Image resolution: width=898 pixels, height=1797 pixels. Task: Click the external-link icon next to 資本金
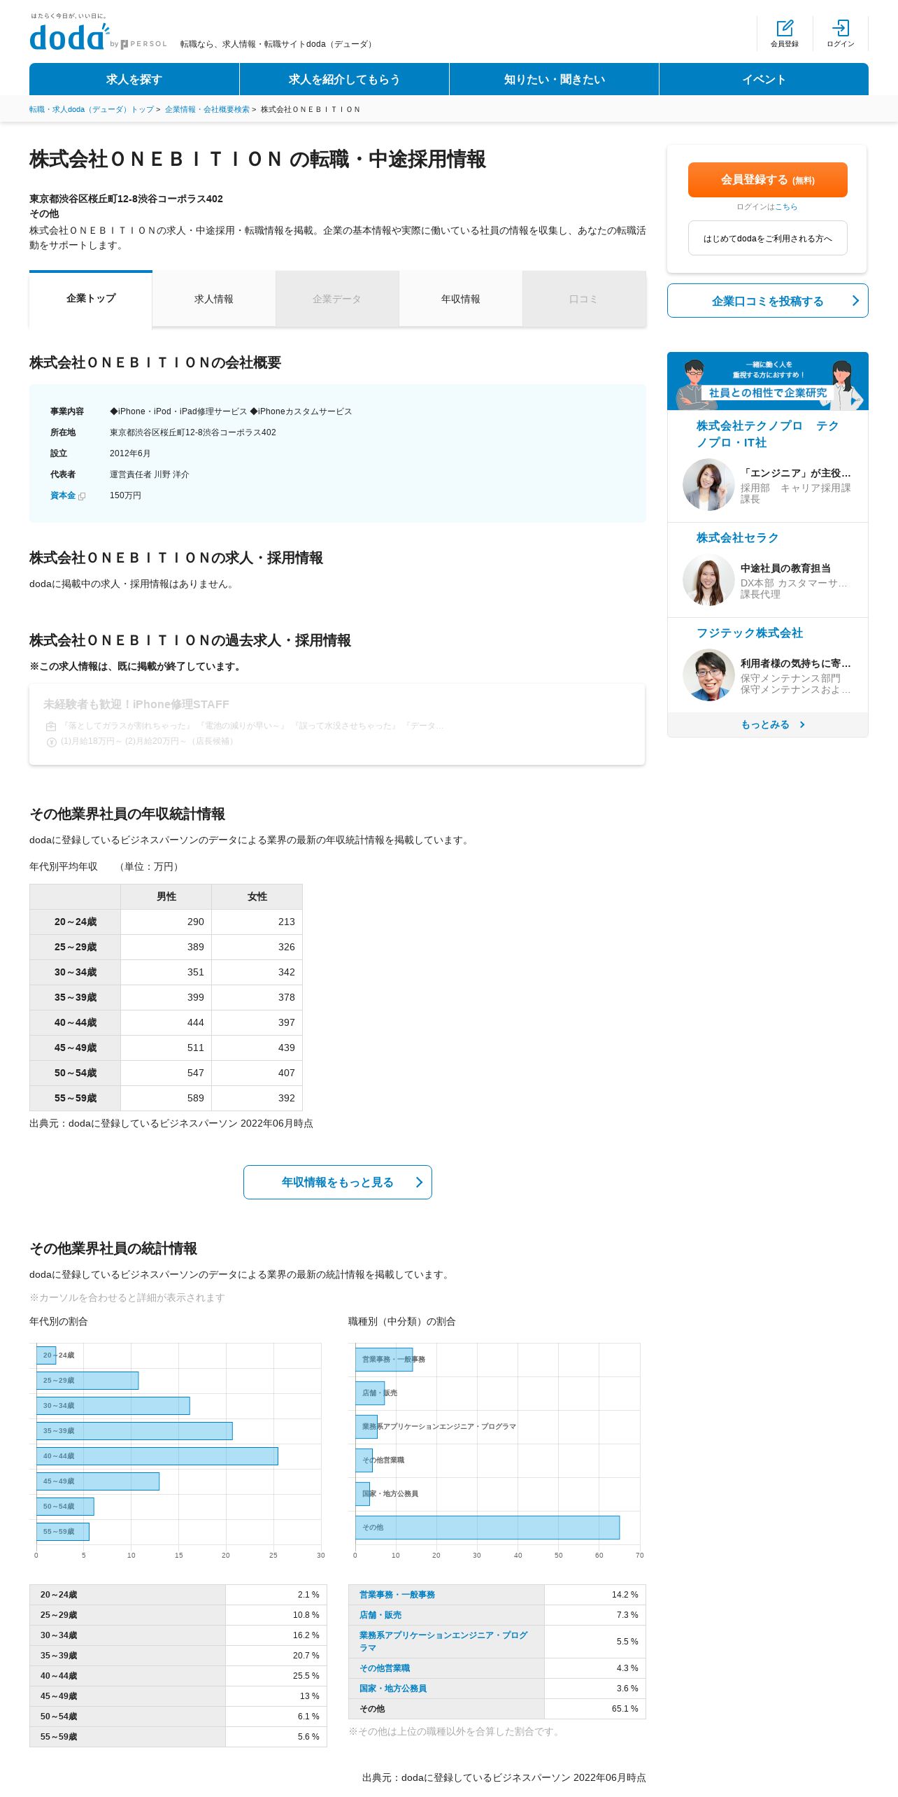(x=82, y=496)
